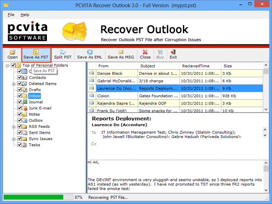The width and height of the screenshot is (272, 204).
Task: Select the Inbox folder
Action: pos(34,96)
